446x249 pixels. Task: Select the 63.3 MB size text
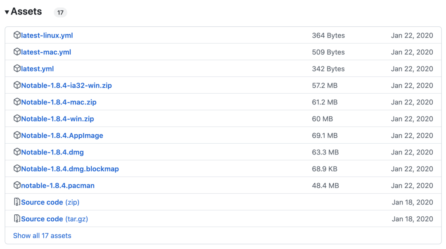[325, 152]
